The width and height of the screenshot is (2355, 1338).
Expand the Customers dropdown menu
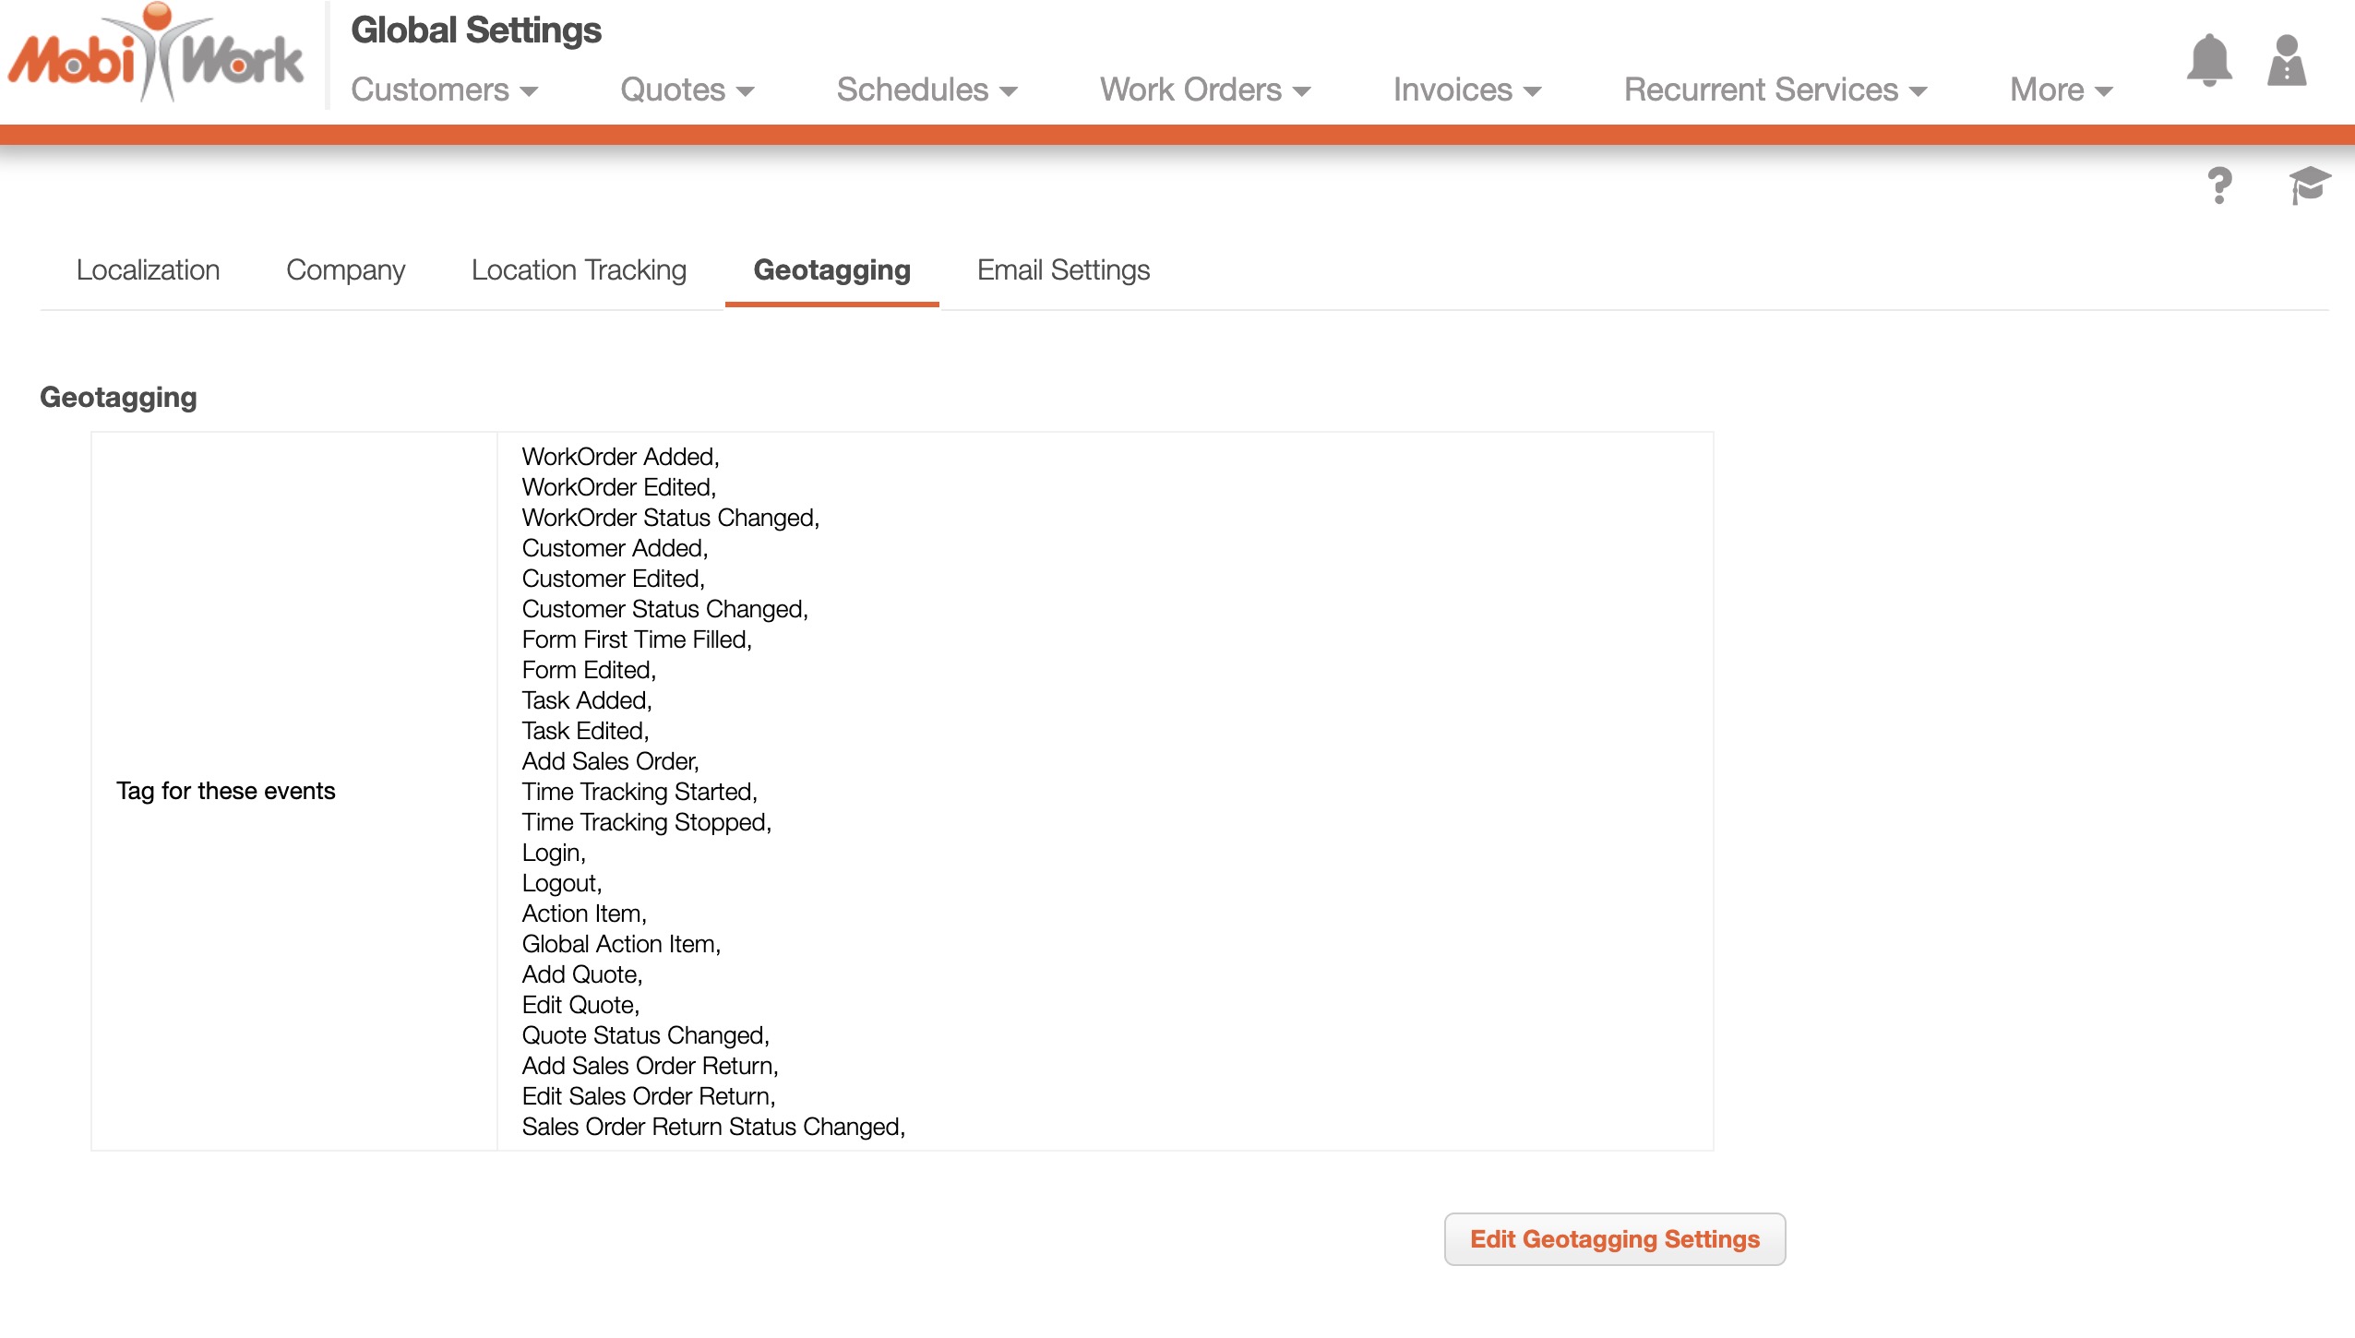pyautogui.click(x=445, y=90)
